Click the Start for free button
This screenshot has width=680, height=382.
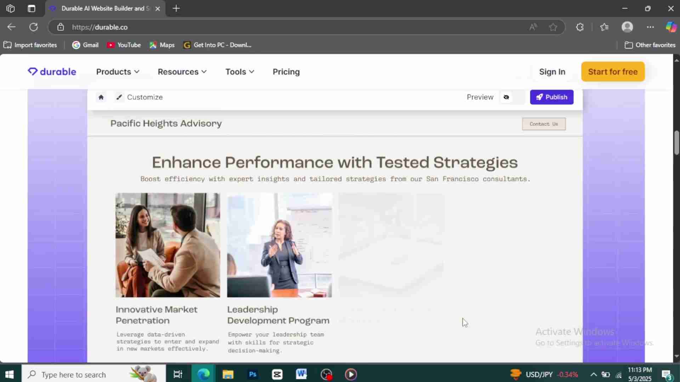613,72
